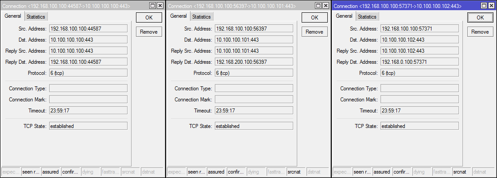Click Src. Address field showing 192.168.100.100:44587
The image size is (497, 178).
88,28
